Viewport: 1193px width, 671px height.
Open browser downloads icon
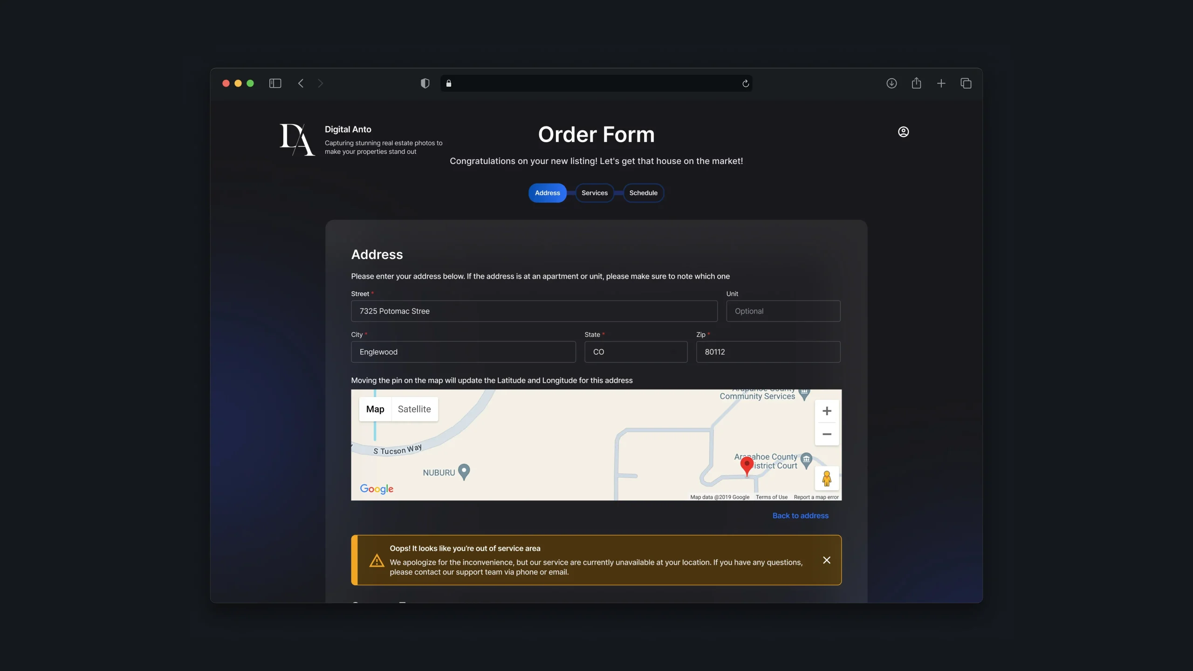click(x=891, y=83)
